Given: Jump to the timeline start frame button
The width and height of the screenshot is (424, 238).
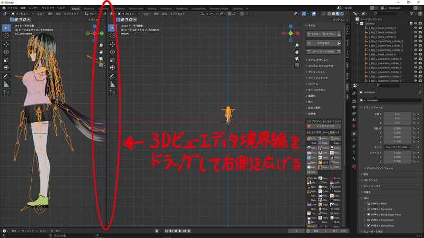Looking at the screenshot, I should point(166,231).
